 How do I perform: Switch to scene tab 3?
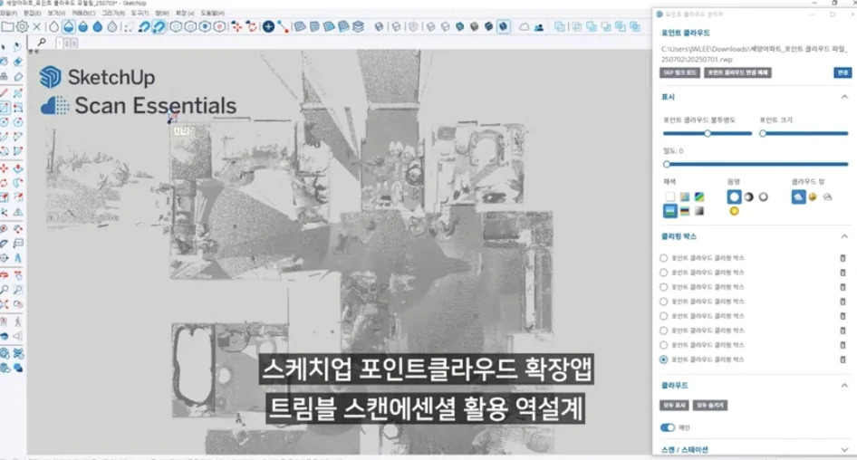coord(73,43)
